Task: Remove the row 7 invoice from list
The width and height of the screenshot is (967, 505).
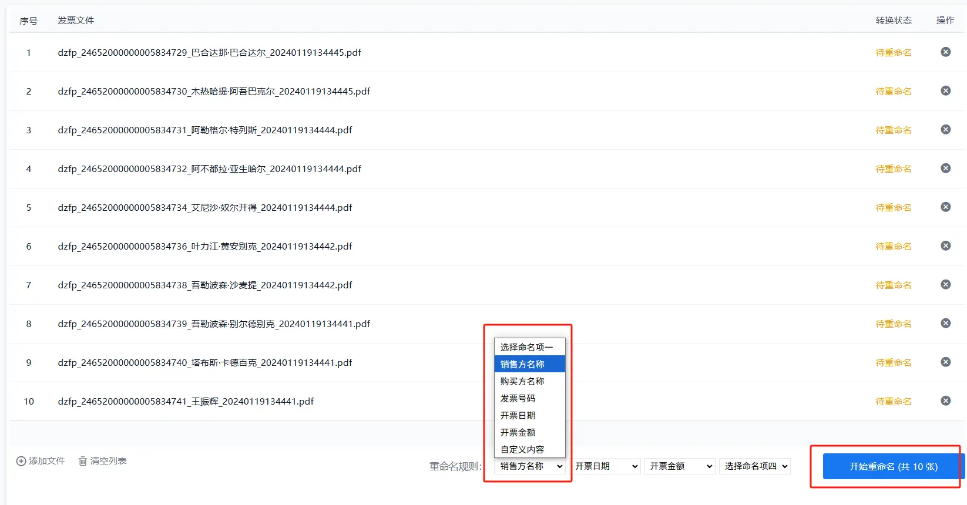Action: pyautogui.click(x=945, y=285)
